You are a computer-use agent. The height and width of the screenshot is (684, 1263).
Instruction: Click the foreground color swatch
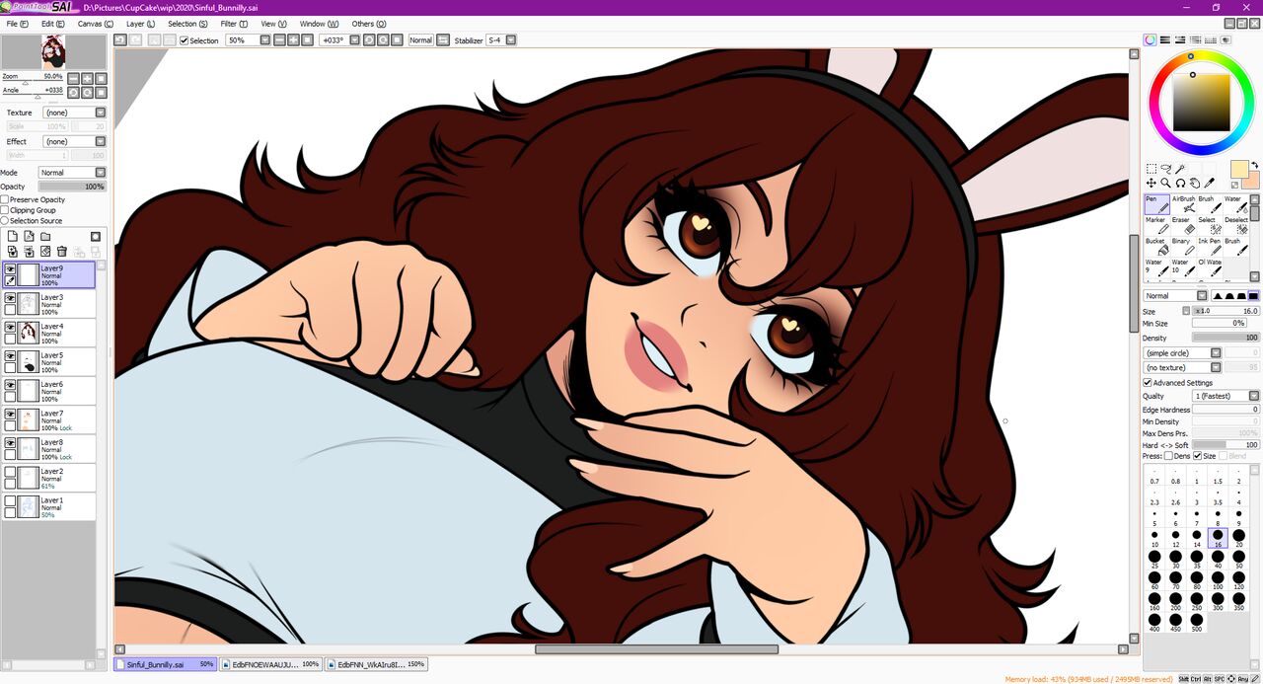(1239, 169)
